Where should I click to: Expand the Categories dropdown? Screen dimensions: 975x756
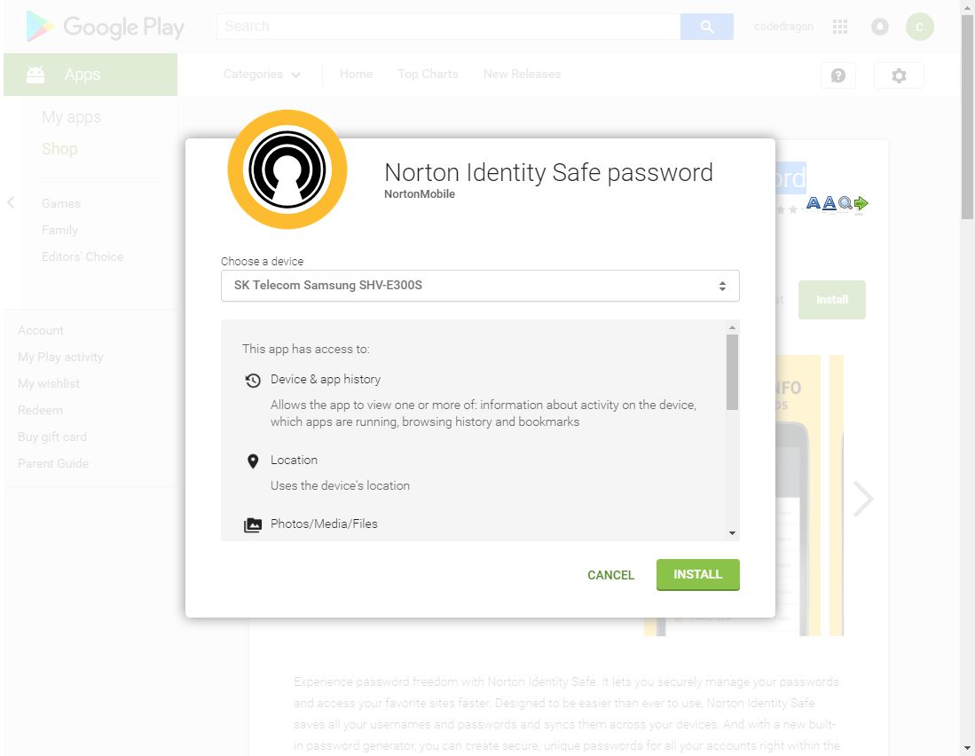click(x=262, y=75)
